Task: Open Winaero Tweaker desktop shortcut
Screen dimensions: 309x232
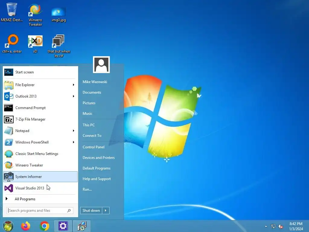Action: click(x=35, y=15)
